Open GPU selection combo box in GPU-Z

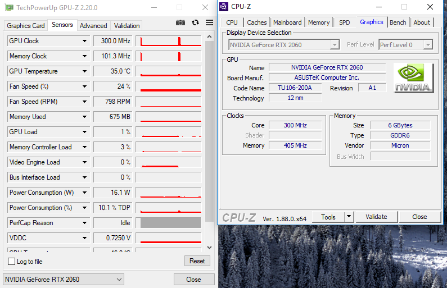[64, 280]
